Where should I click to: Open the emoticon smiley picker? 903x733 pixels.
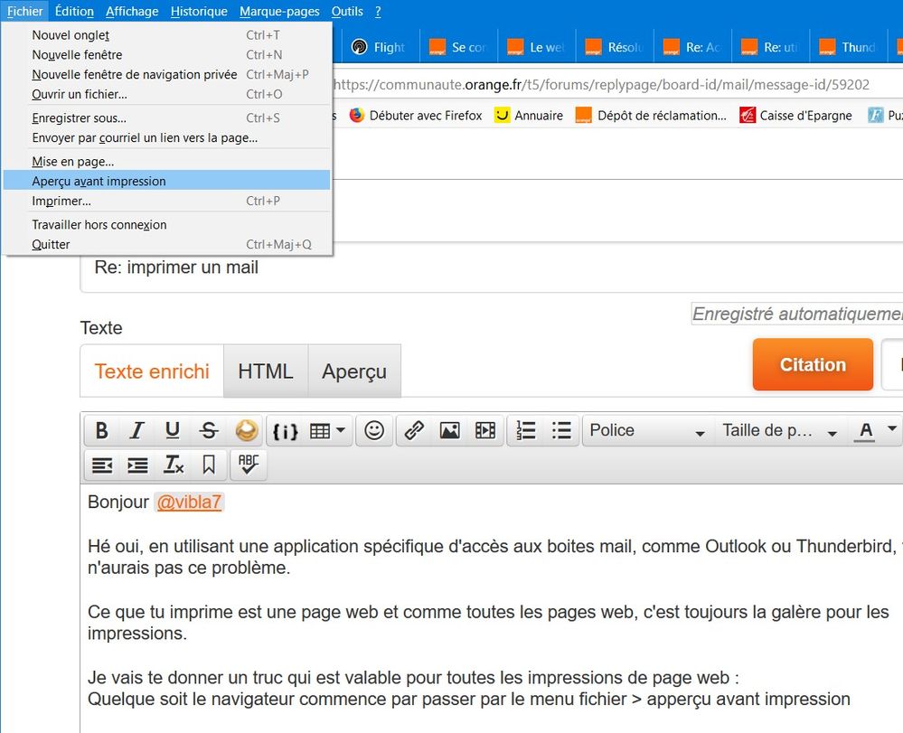(x=374, y=431)
